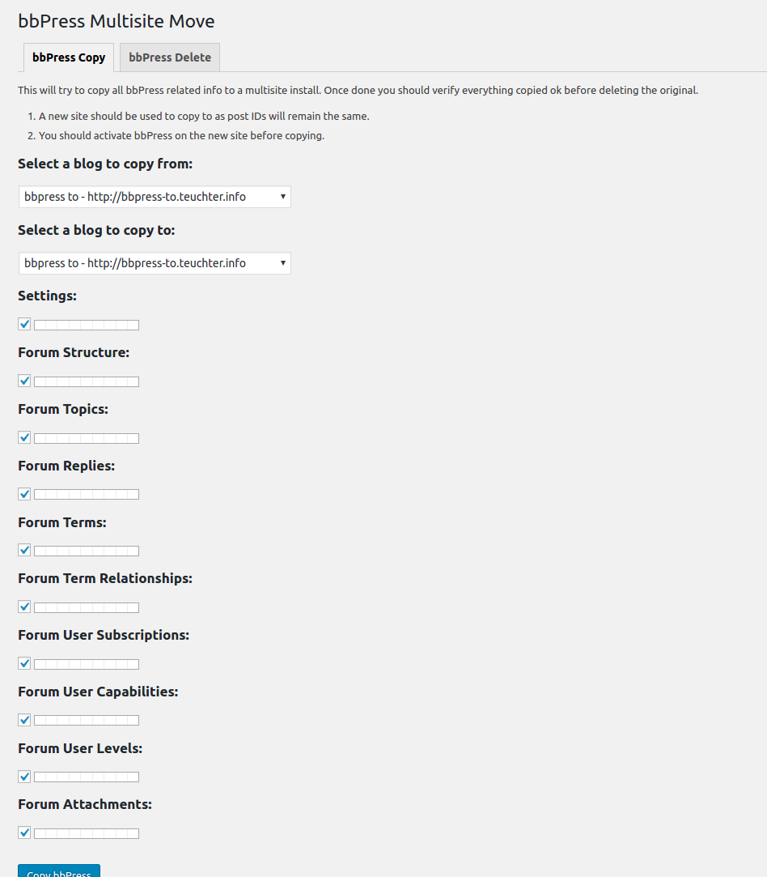Click the Forum Replies progress bar
Image resolution: width=767 pixels, height=877 pixels.
(87, 495)
